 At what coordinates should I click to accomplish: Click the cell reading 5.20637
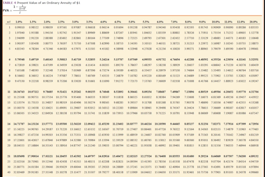click(189, 65)
